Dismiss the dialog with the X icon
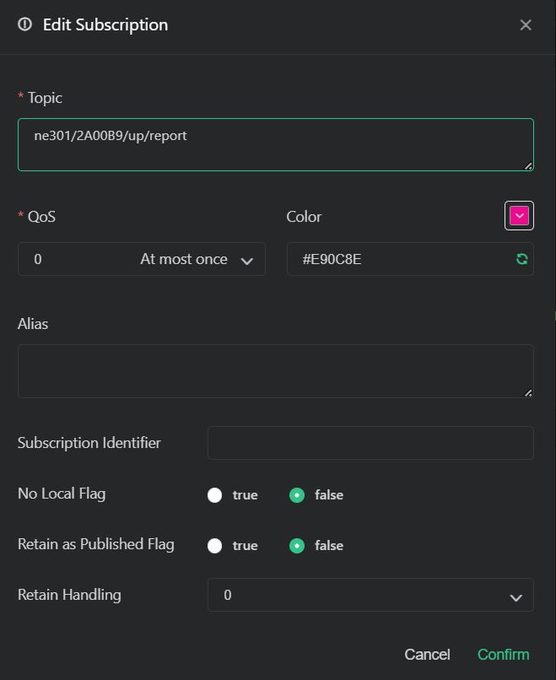This screenshot has width=556, height=680. click(526, 24)
